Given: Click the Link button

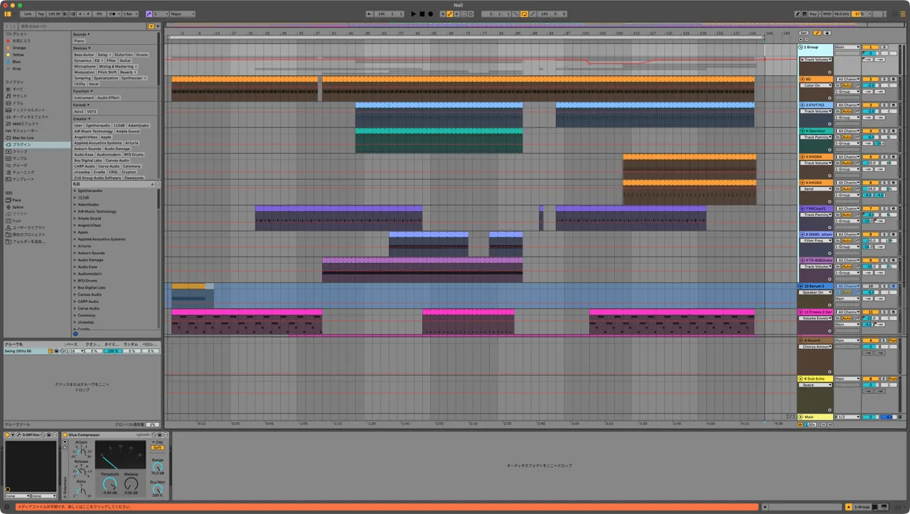Looking at the screenshot, I should click(27, 14).
